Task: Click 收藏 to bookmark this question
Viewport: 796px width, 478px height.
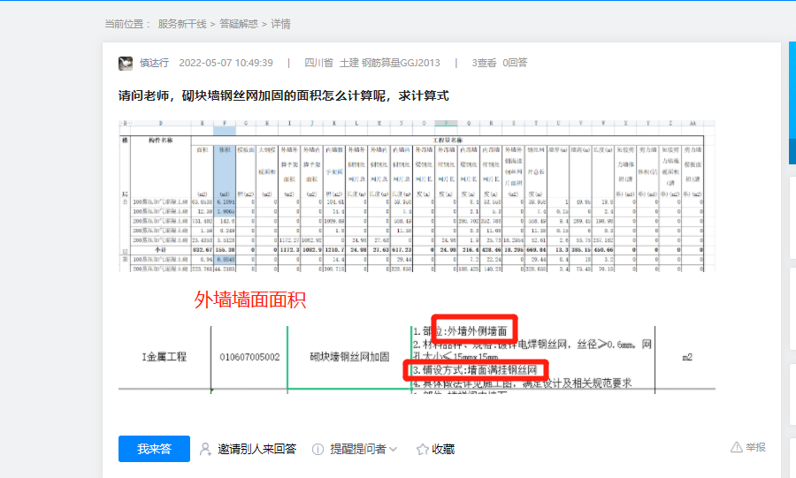Action: pyautogui.click(x=443, y=449)
